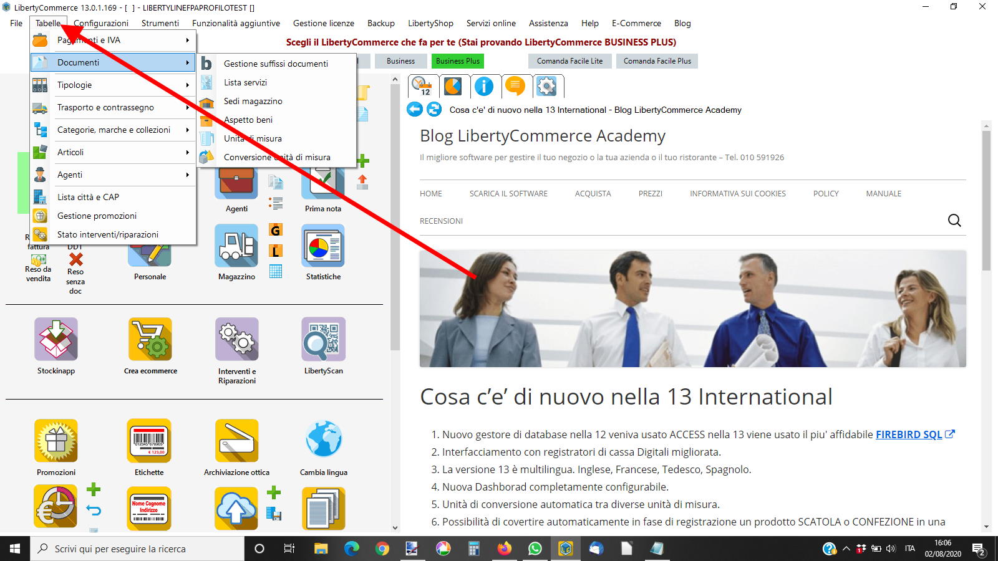
Task: Click the Cambia lingua globe icon
Action: pyautogui.click(x=324, y=439)
